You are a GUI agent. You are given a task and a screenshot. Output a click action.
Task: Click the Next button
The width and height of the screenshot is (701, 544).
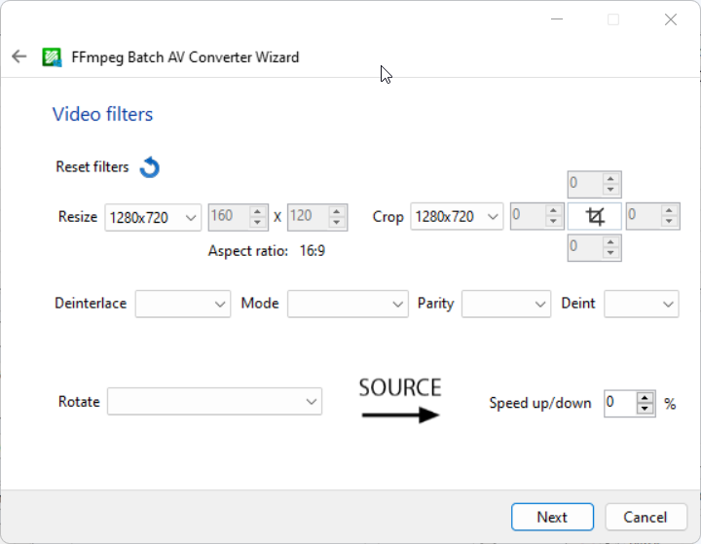[x=553, y=517]
